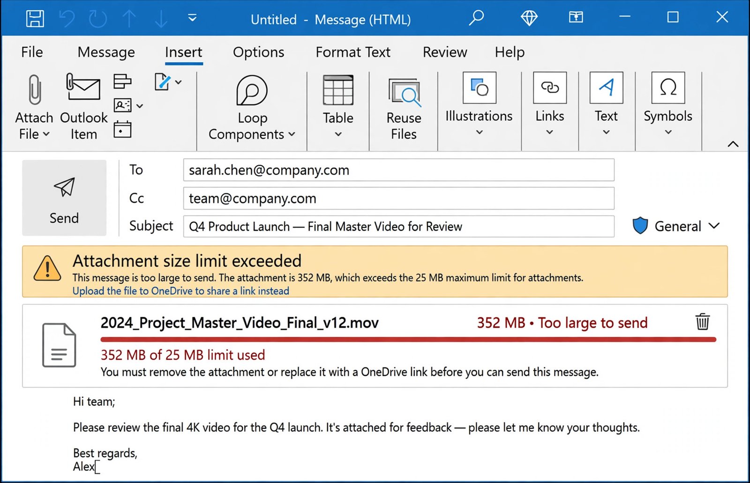Viewport: 750px width, 483px height.
Task: Click the diamond premium icon
Action: (x=529, y=18)
